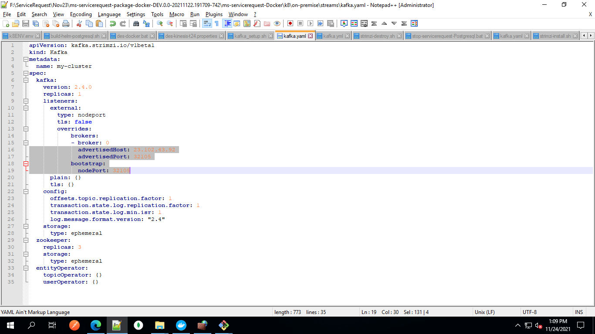Click the Zoom In magnifier icon
The height and width of the screenshot is (334, 595).
point(160,23)
